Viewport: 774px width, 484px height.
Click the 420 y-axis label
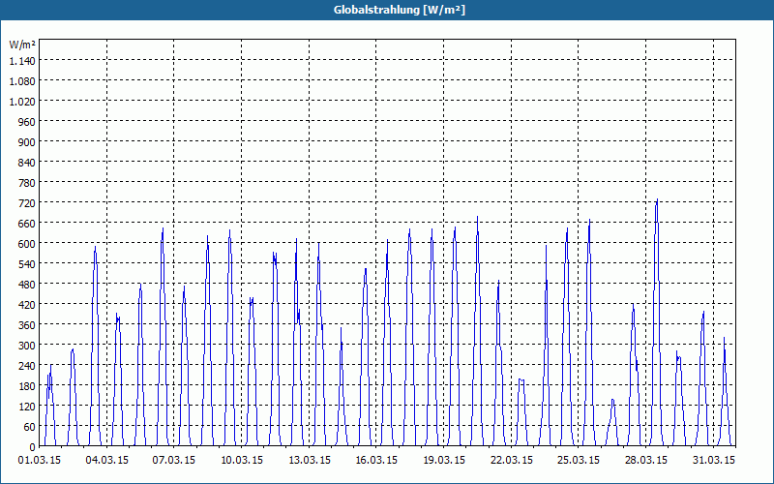(27, 304)
